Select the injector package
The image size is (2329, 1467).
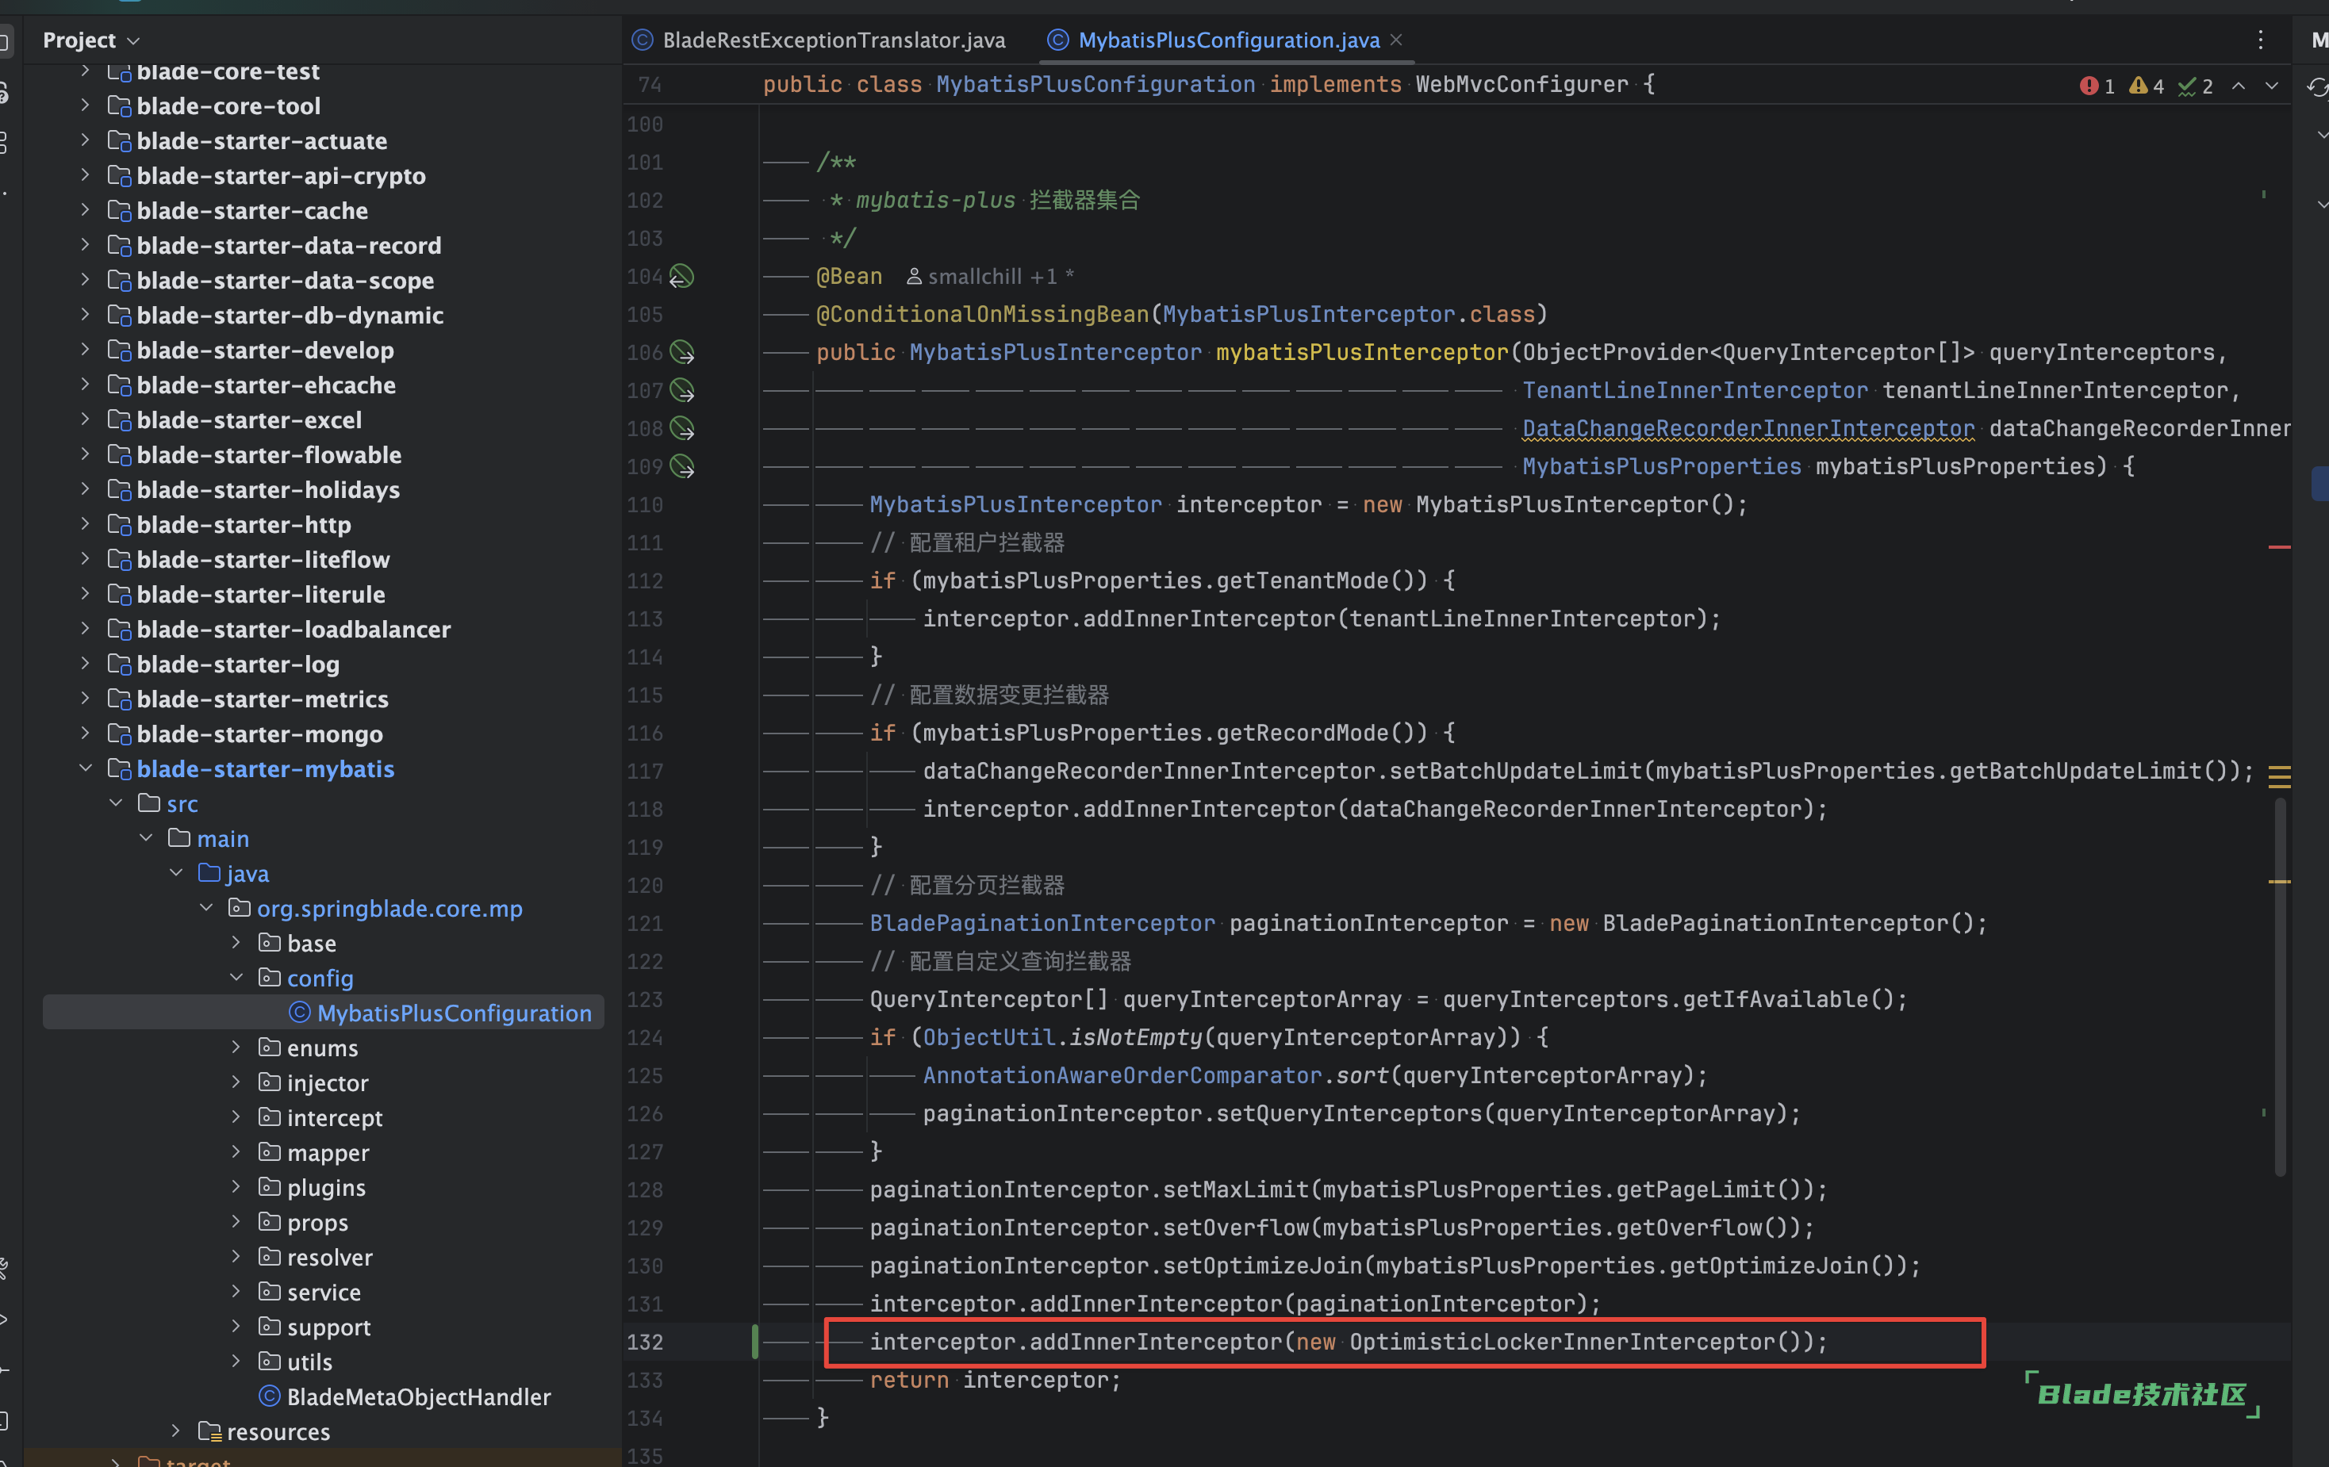coord(327,1082)
